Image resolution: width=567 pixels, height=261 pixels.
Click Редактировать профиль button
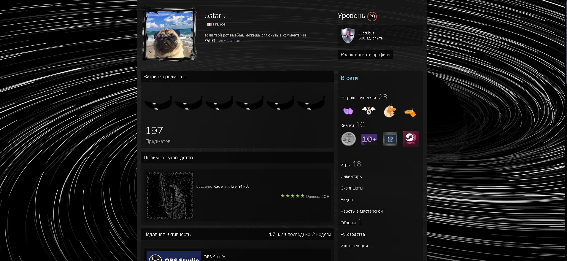point(365,55)
